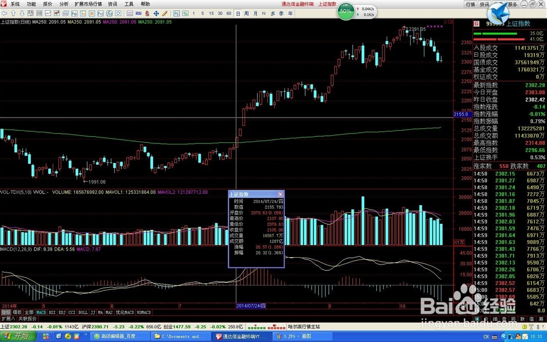This screenshot has height=342, width=547.
Task: Click the 资讯 button at top right
Action: (x=484, y=4)
